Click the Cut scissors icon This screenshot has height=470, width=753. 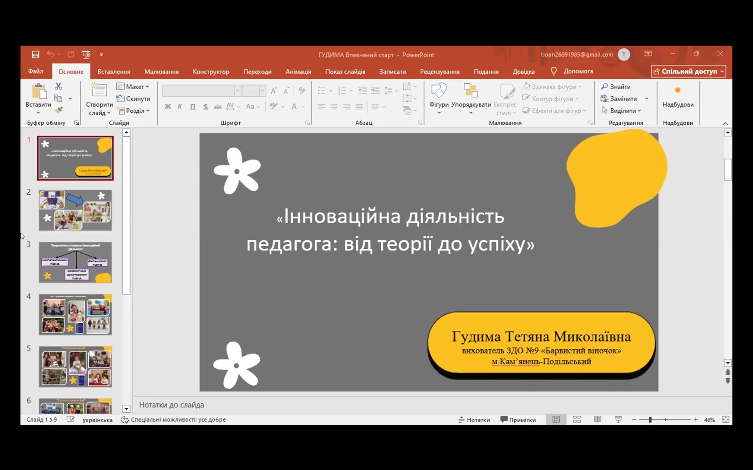pos(58,86)
